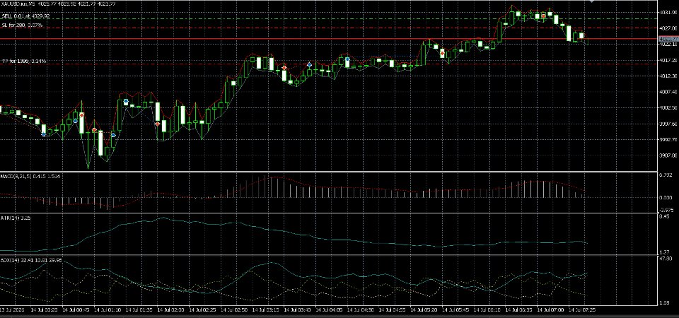Image resolution: width=679 pixels, height=318 pixels.
Task: Click the ADX 47.80 scale value
Action: click(667, 259)
